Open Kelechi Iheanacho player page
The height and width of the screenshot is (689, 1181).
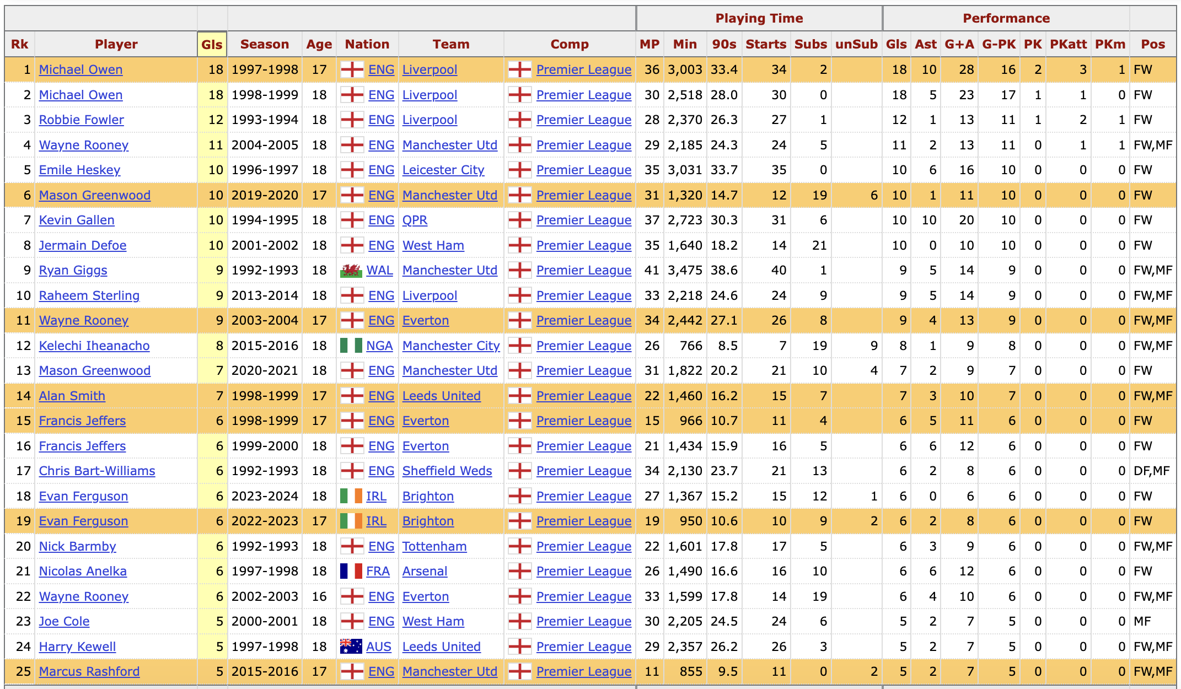(94, 346)
